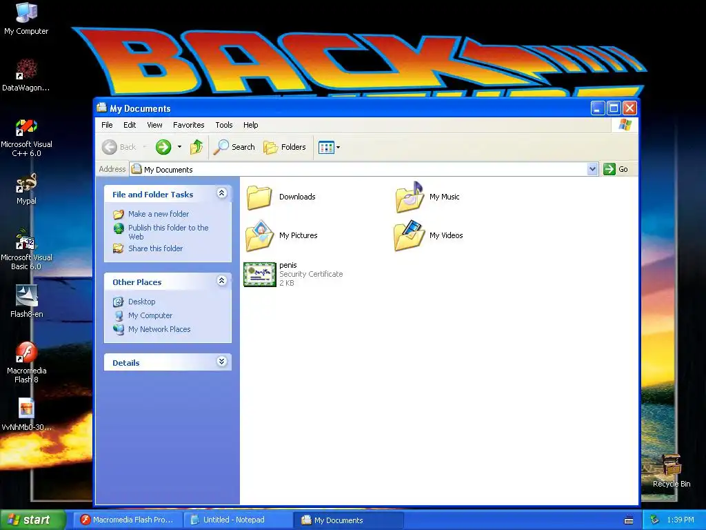
Task: Open the Tools menu
Action: pyautogui.click(x=224, y=125)
